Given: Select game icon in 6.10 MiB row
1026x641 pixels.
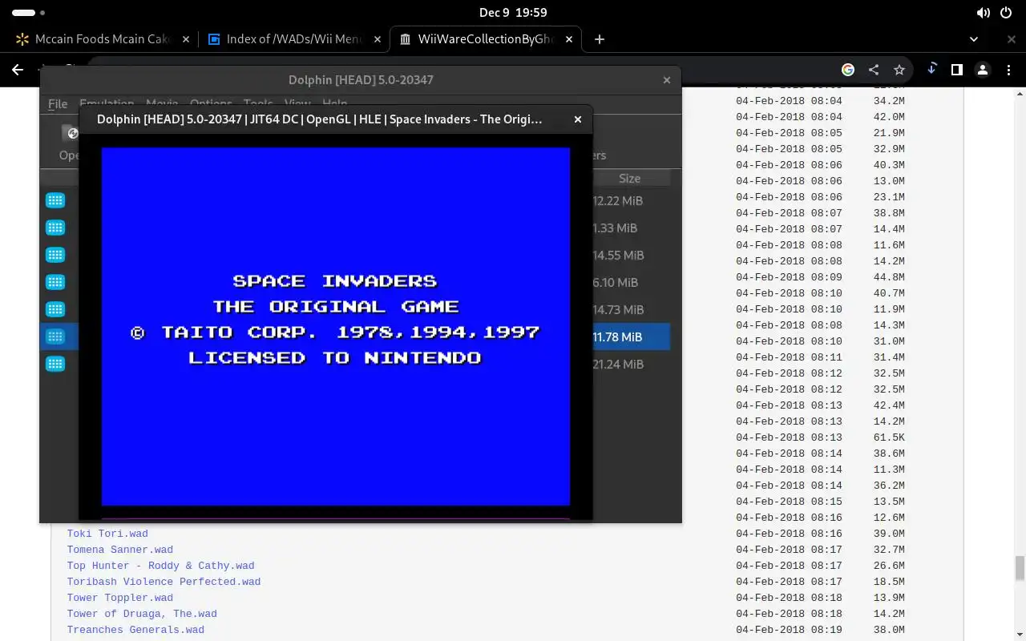Looking at the screenshot, I should pyautogui.click(x=55, y=282).
